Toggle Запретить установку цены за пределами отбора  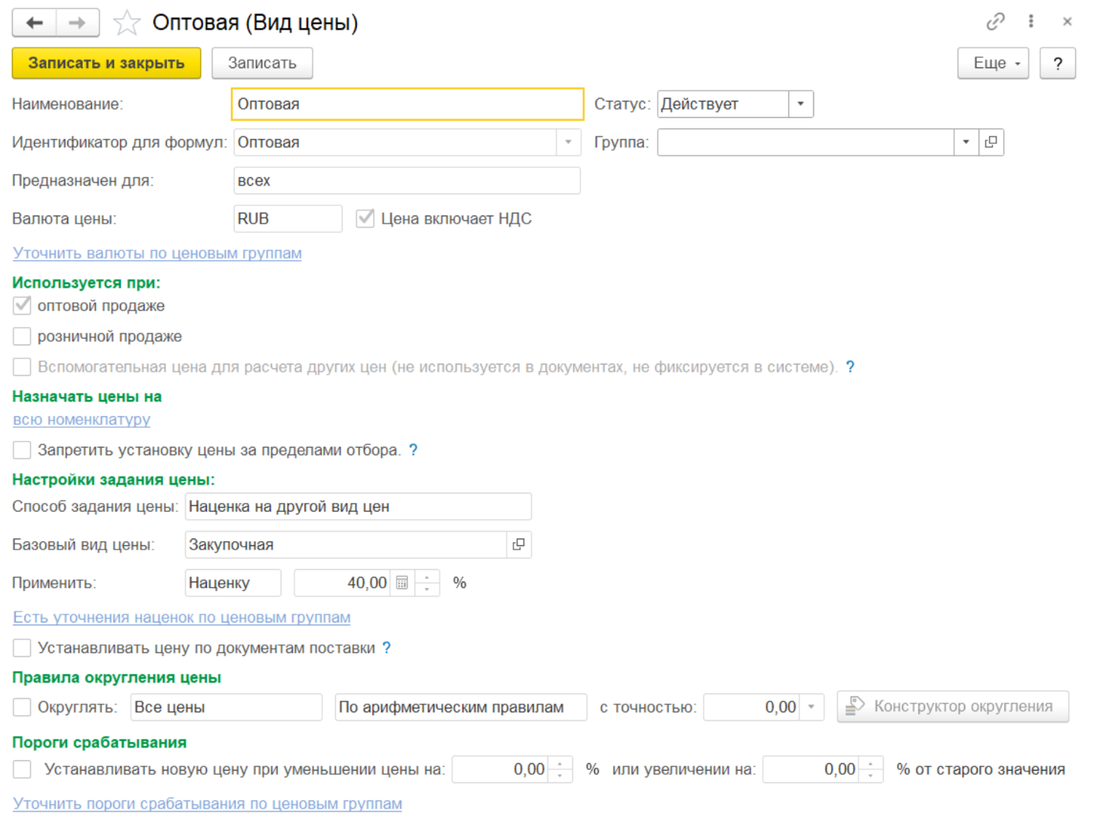tap(22, 450)
